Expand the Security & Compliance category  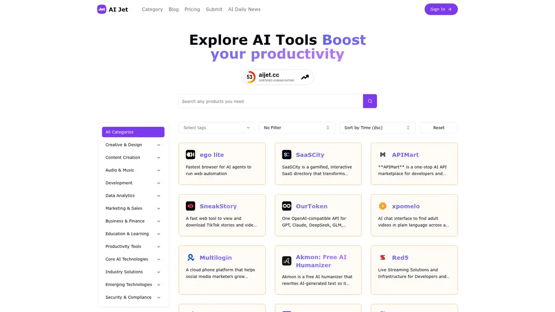133,297
